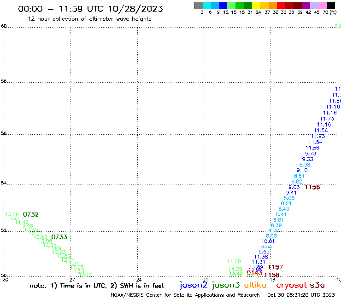Screen dimensions: 341x299
Task: Click the 1158 time stamp label
Action: point(272,275)
